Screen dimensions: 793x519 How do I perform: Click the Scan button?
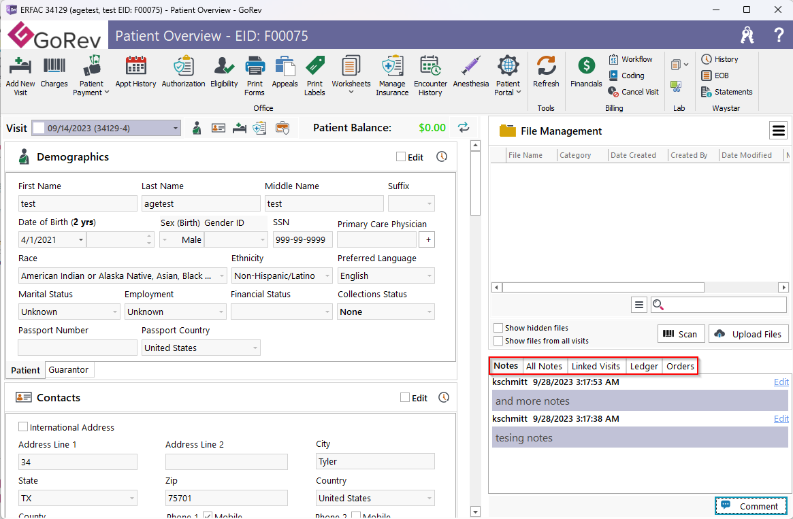(x=681, y=334)
